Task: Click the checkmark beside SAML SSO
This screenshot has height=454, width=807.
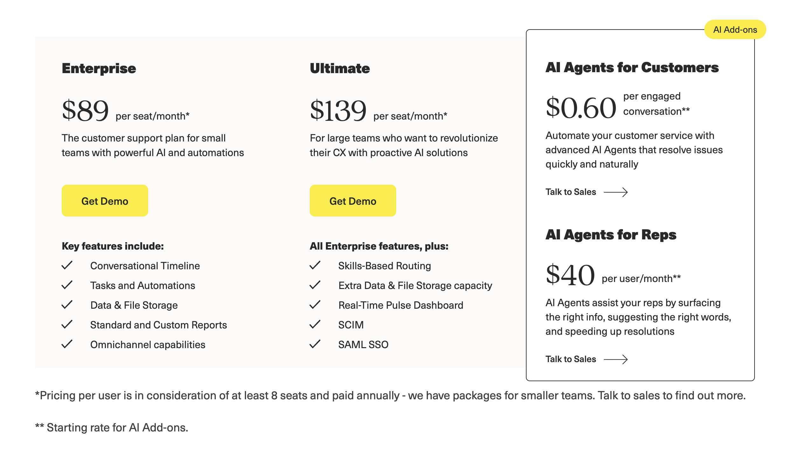Action: point(315,344)
